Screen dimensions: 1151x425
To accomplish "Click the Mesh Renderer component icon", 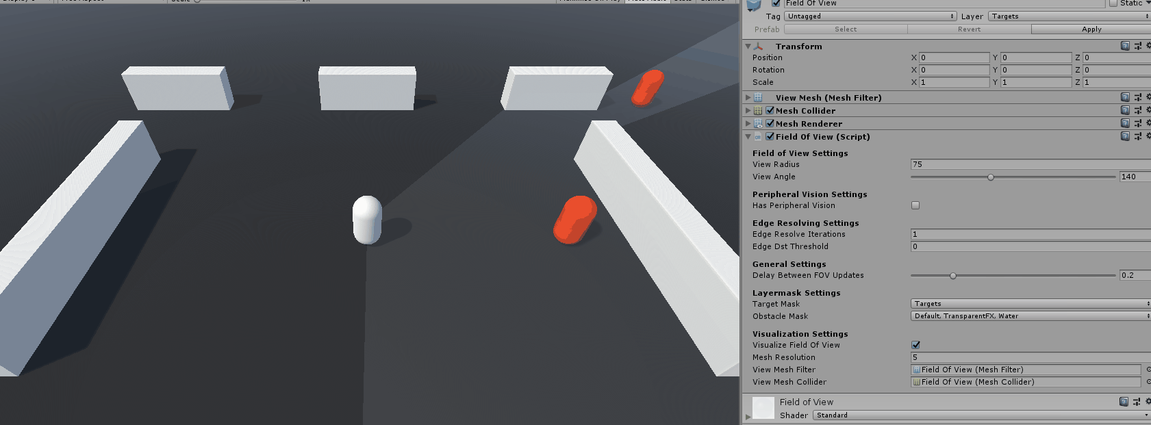I will (x=758, y=124).
